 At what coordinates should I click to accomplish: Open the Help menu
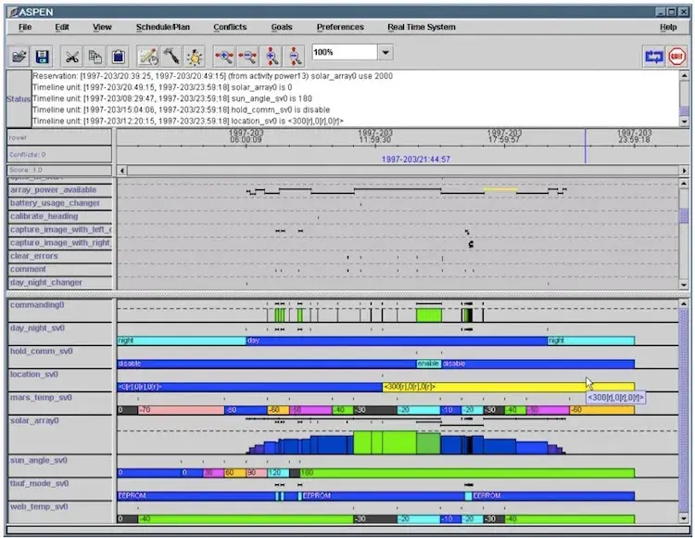tap(668, 27)
